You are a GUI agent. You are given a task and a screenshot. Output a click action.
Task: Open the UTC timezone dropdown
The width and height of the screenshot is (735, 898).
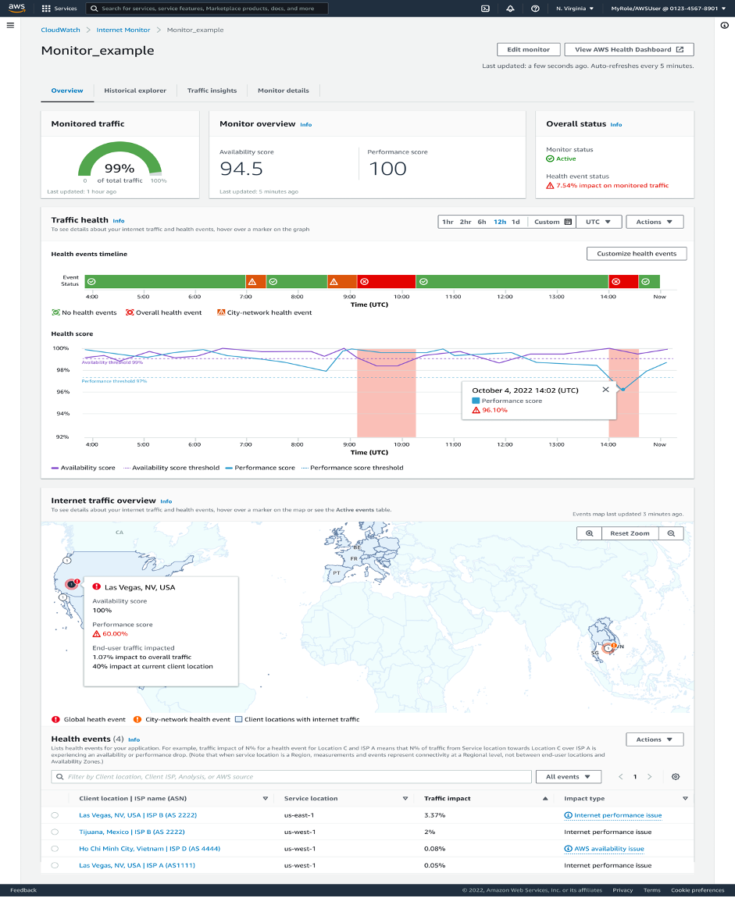point(598,221)
